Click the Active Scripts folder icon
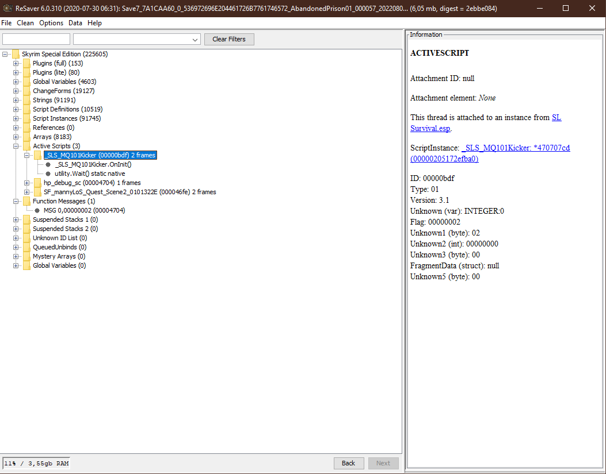This screenshot has width=606, height=474. (26, 146)
